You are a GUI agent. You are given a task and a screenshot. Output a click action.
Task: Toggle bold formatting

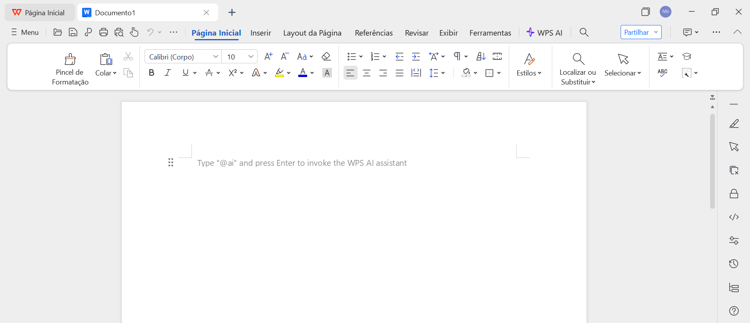[152, 73]
